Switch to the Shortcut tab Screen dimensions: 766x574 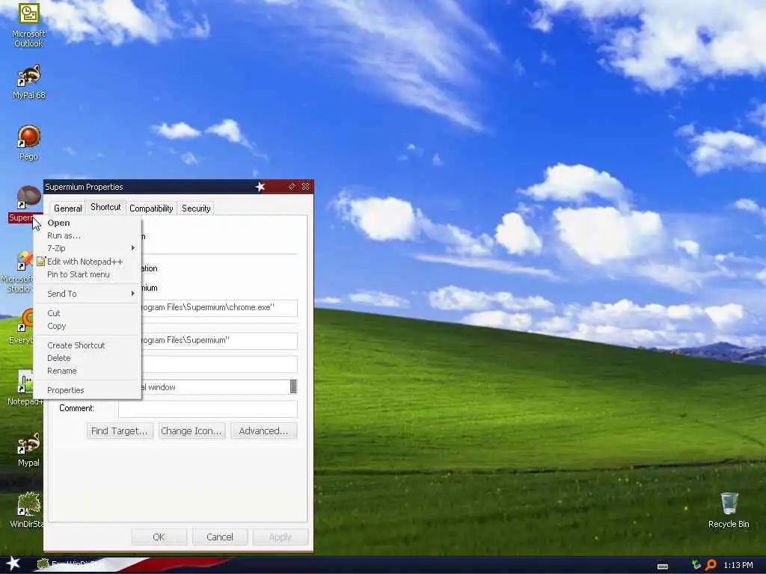[105, 207]
